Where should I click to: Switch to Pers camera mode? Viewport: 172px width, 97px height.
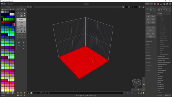pos(125,93)
